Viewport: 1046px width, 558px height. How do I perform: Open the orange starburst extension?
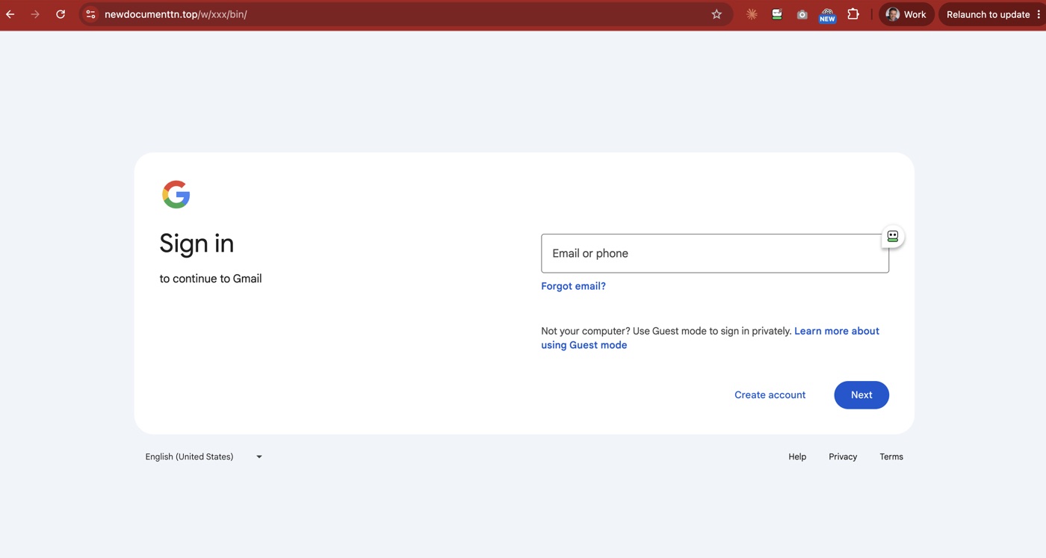tap(752, 14)
